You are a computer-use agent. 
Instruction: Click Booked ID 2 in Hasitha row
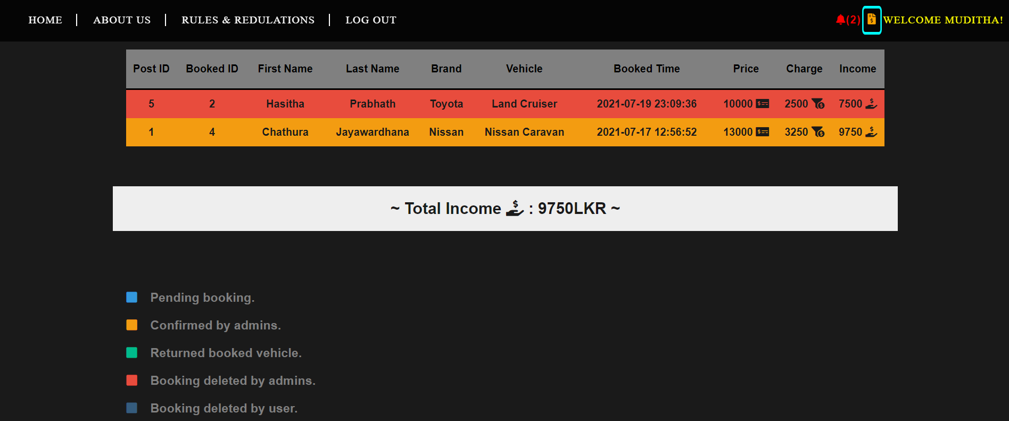click(212, 104)
